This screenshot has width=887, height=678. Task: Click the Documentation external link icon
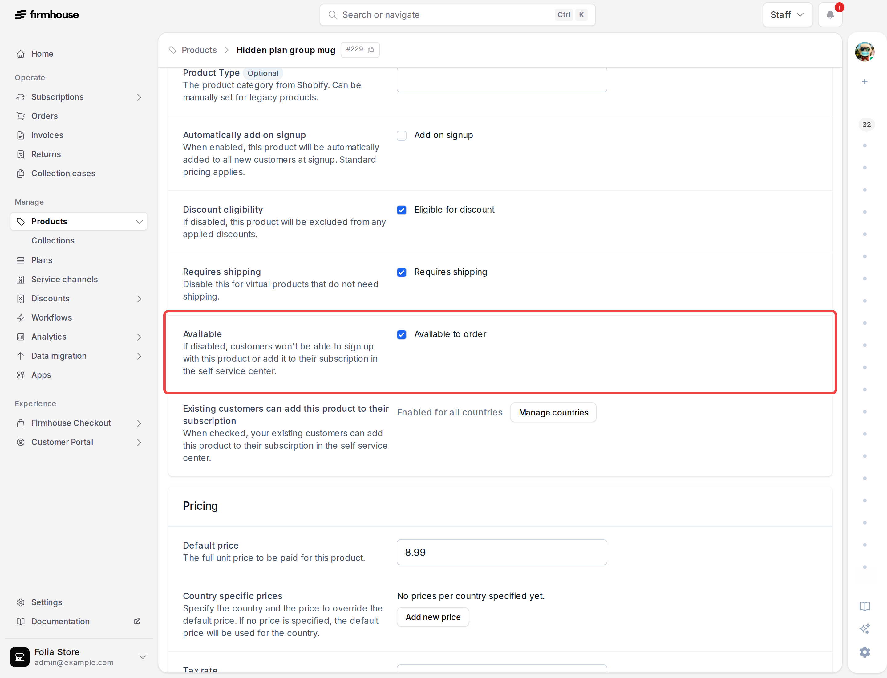137,621
